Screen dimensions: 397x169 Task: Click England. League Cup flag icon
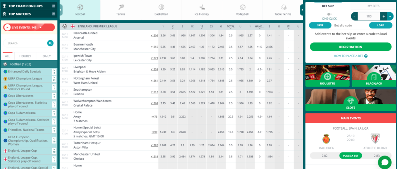point(5,150)
